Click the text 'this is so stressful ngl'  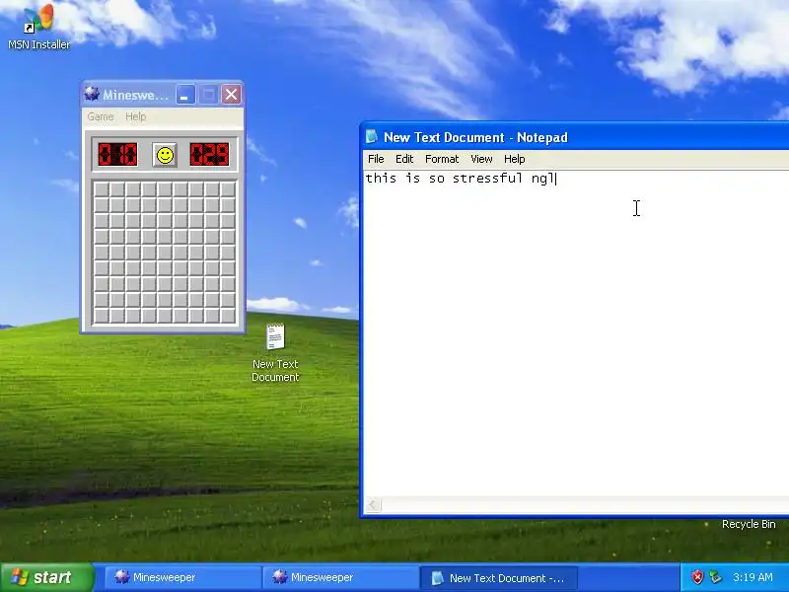pos(460,179)
